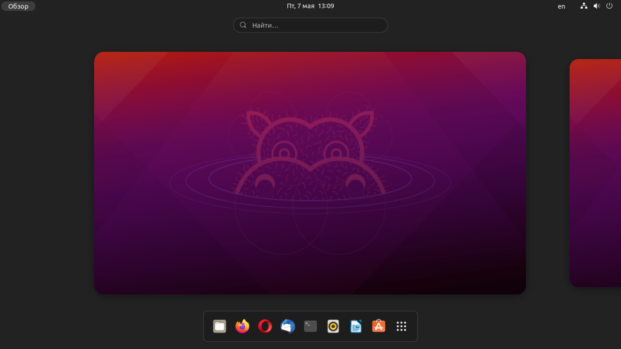
Task: Show all applications grid
Action: pyautogui.click(x=402, y=326)
